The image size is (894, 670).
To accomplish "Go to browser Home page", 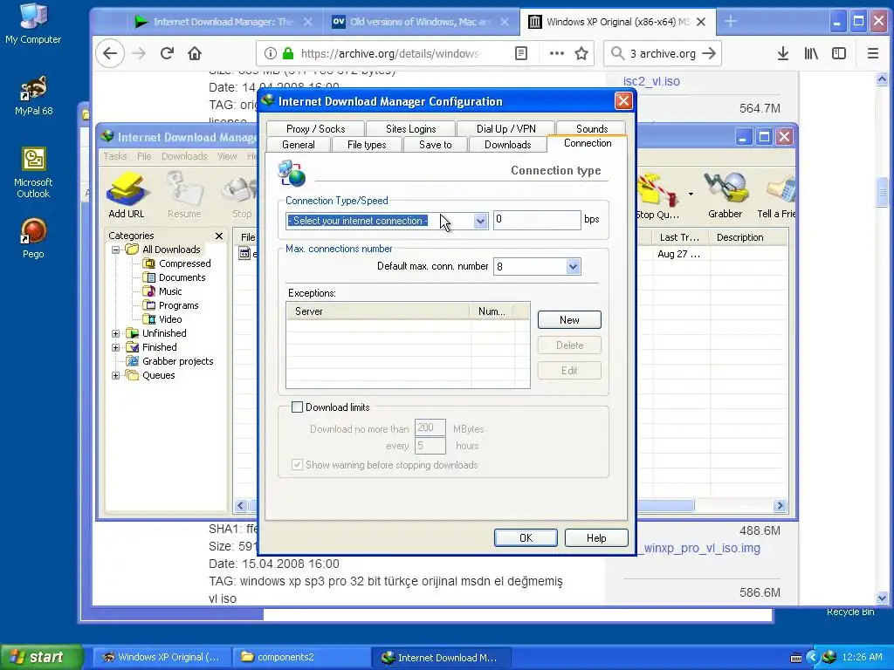I will (195, 53).
